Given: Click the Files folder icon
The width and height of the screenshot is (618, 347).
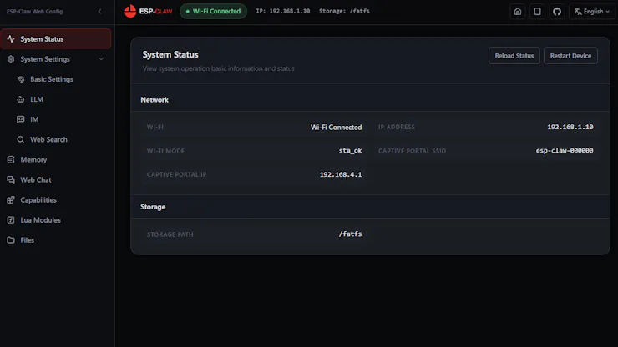Looking at the screenshot, I should (11, 240).
